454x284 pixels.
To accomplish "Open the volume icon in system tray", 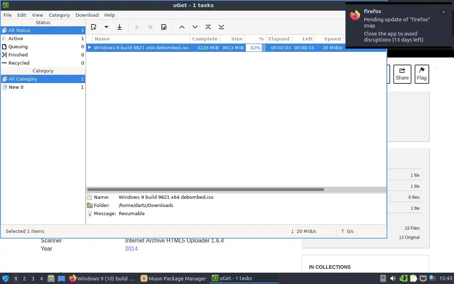I will (x=393, y=278).
